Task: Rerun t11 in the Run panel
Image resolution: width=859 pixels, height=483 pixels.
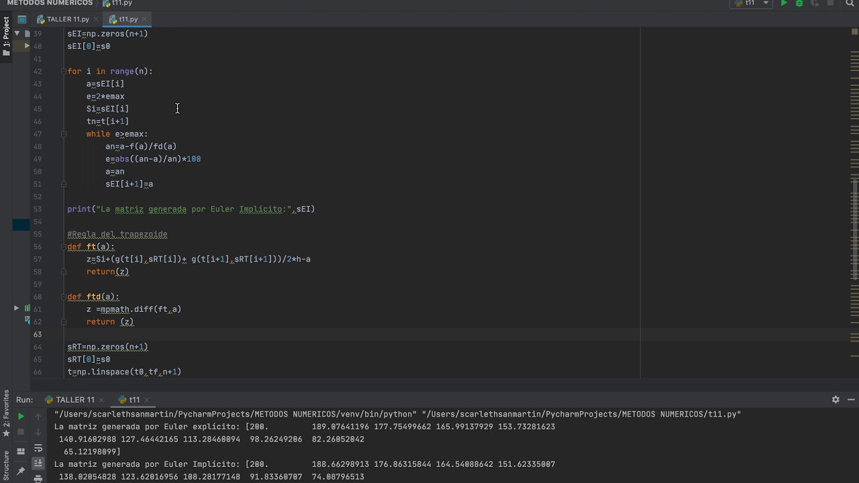Action: click(21, 417)
